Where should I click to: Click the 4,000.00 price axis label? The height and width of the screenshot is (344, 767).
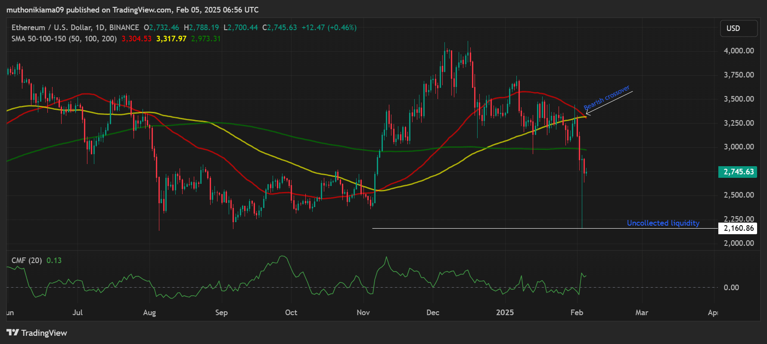tap(739, 51)
